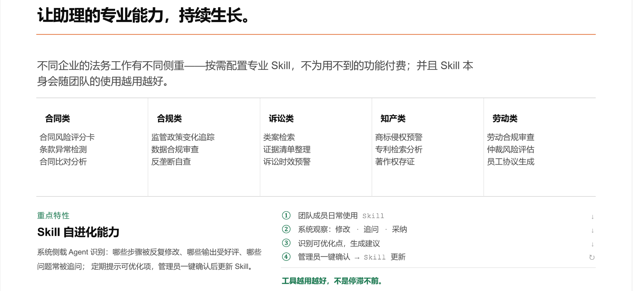Click the circled number 4 step icon
The width and height of the screenshot is (633, 291).
point(286,257)
